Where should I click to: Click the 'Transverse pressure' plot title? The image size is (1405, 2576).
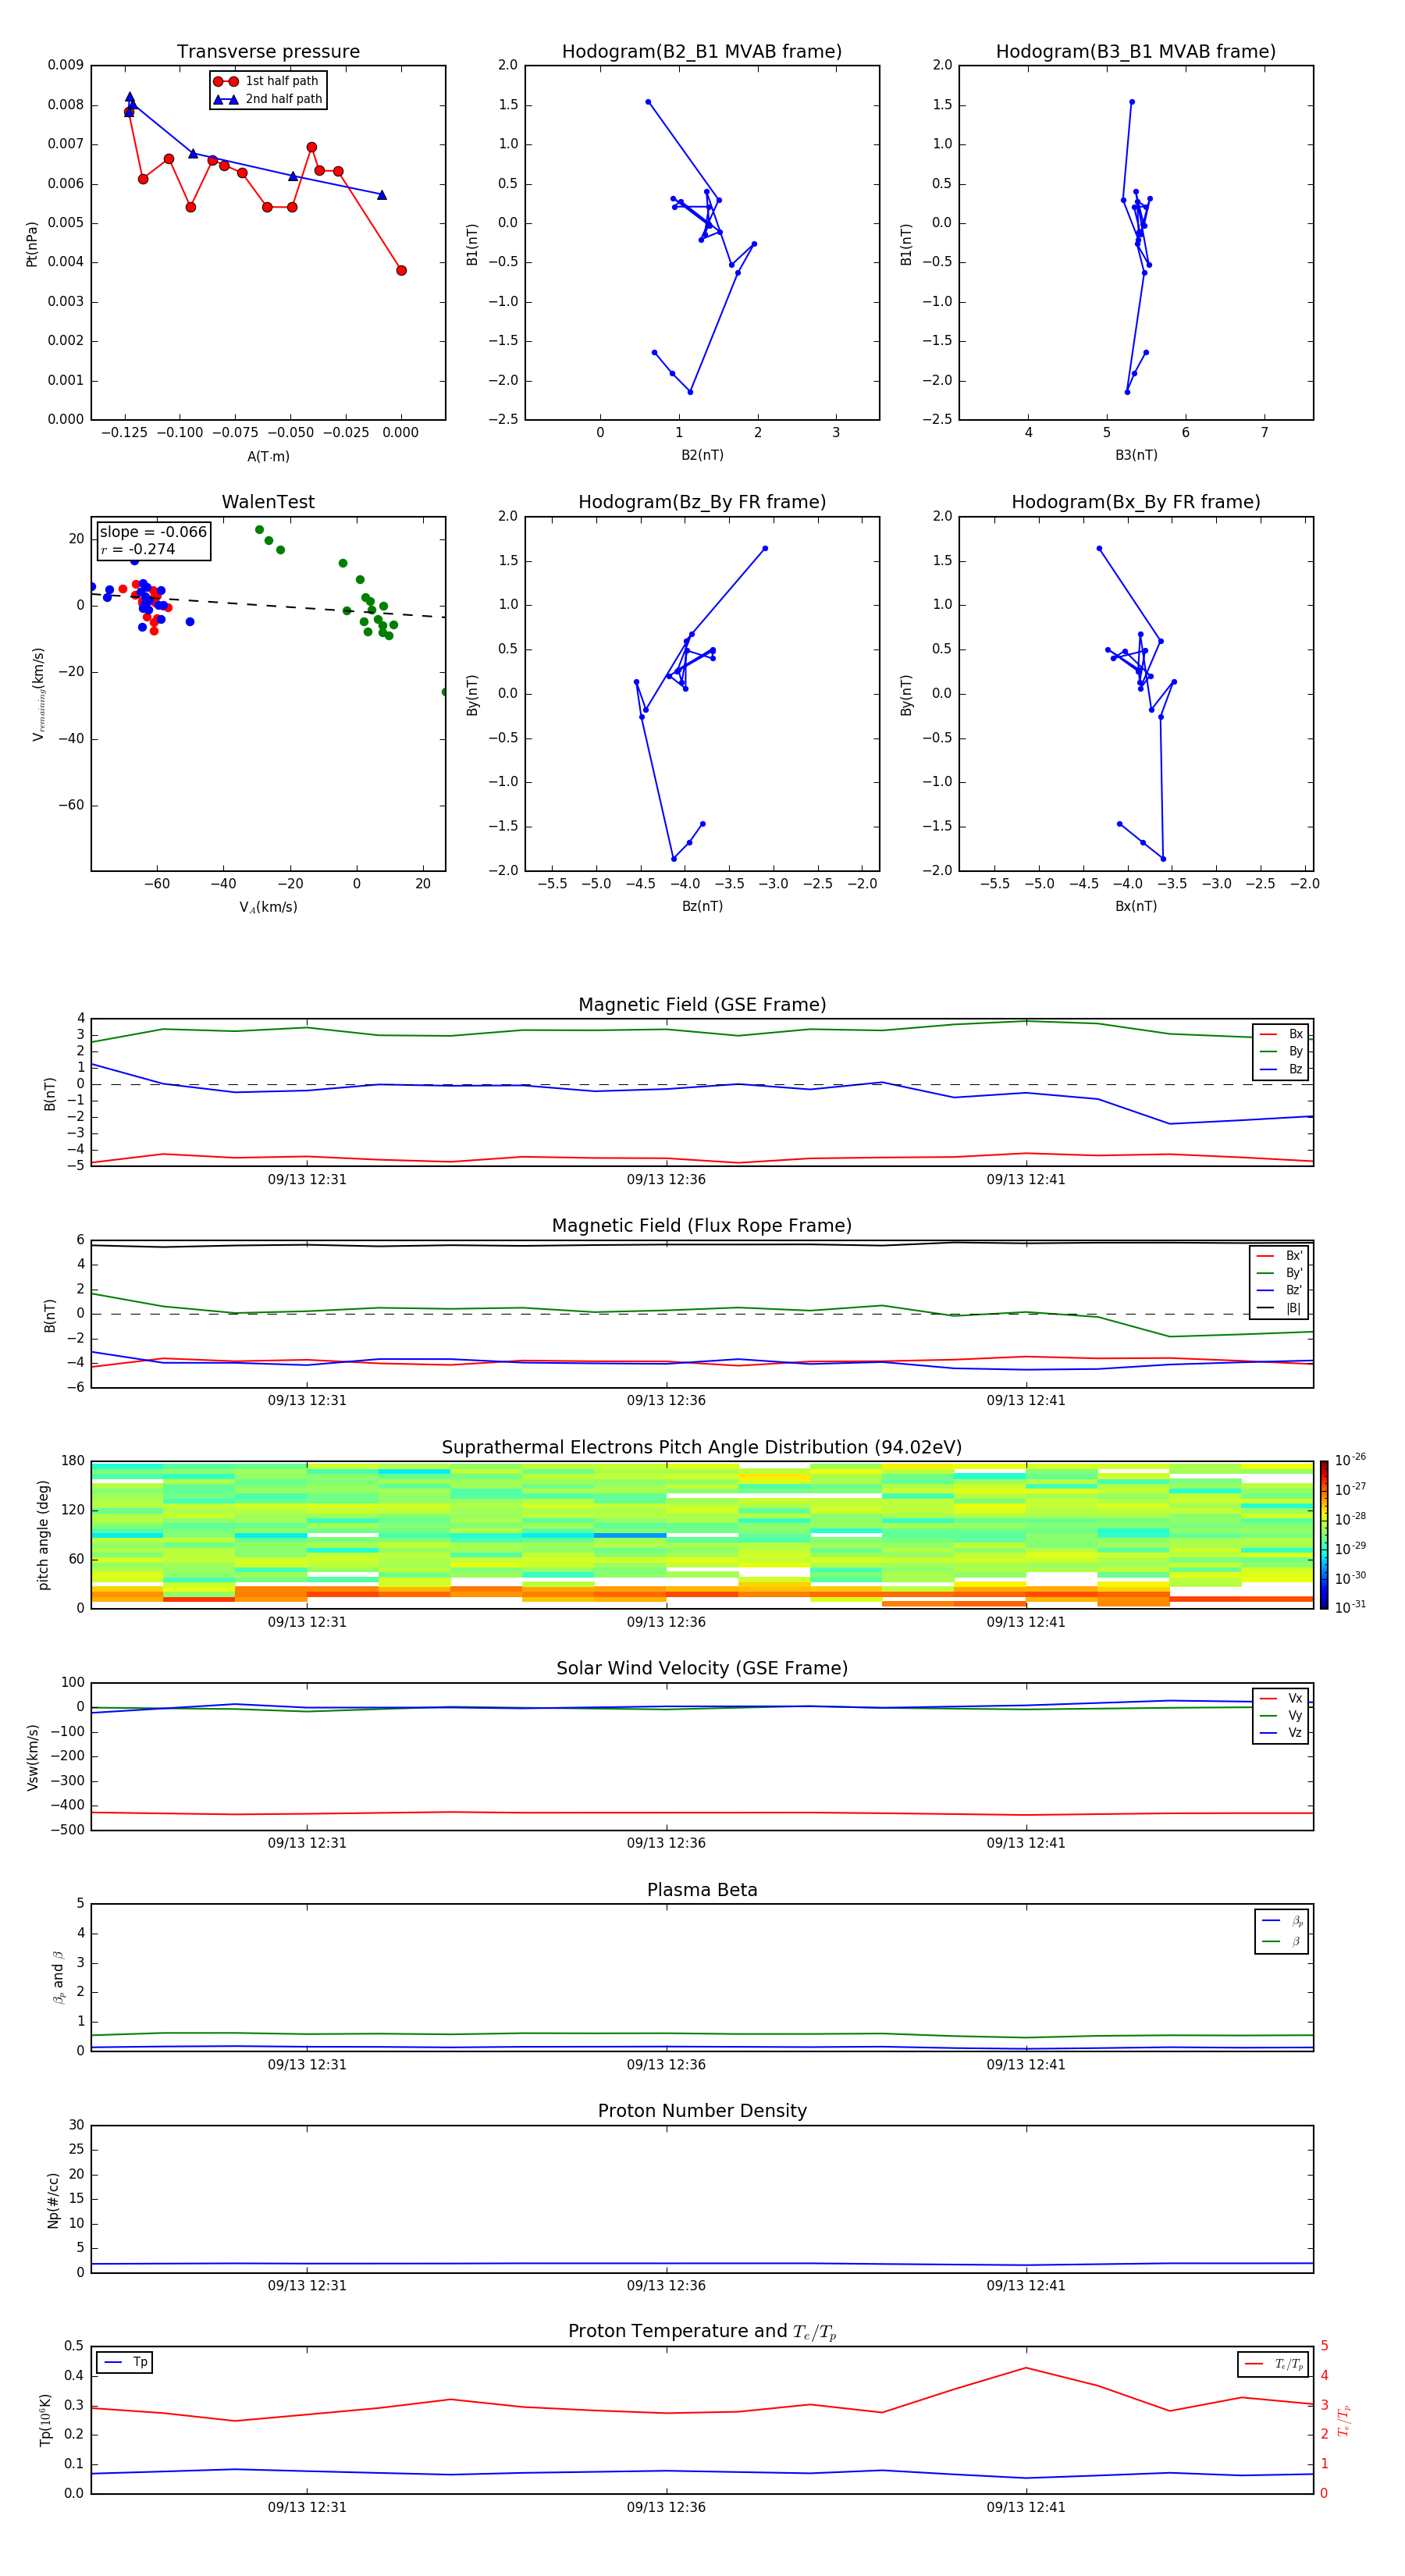click(268, 52)
